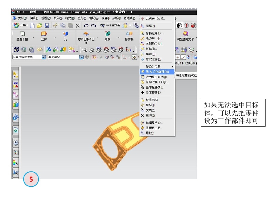Choose 设为工作部件 from context menu
The image size is (275, 206).
click(157, 72)
